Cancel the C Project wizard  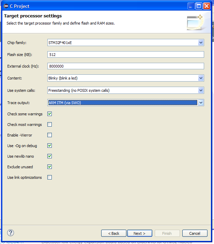pos(195,233)
